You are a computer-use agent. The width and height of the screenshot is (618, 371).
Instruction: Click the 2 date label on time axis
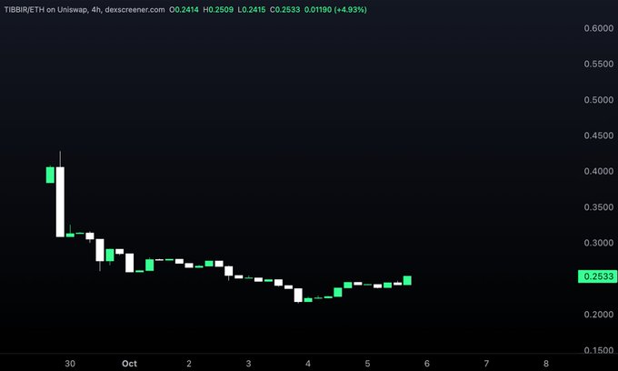189,364
